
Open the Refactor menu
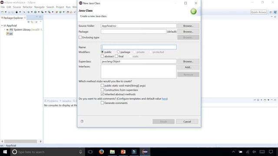click(28, 7)
